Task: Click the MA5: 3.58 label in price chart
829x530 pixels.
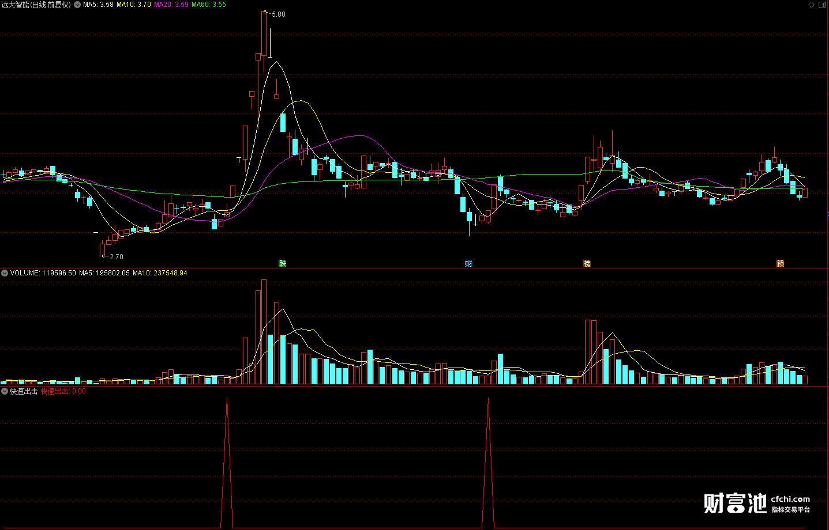Action: point(98,5)
